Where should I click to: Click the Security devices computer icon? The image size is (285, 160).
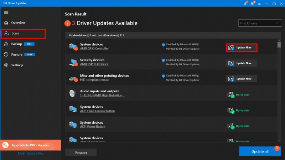pos(73,62)
